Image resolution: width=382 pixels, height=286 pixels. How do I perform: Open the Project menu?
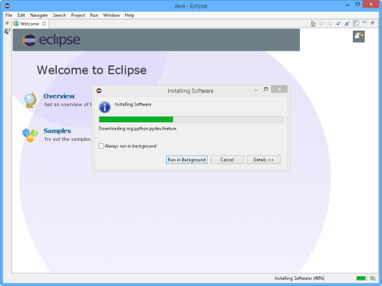[x=78, y=15]
